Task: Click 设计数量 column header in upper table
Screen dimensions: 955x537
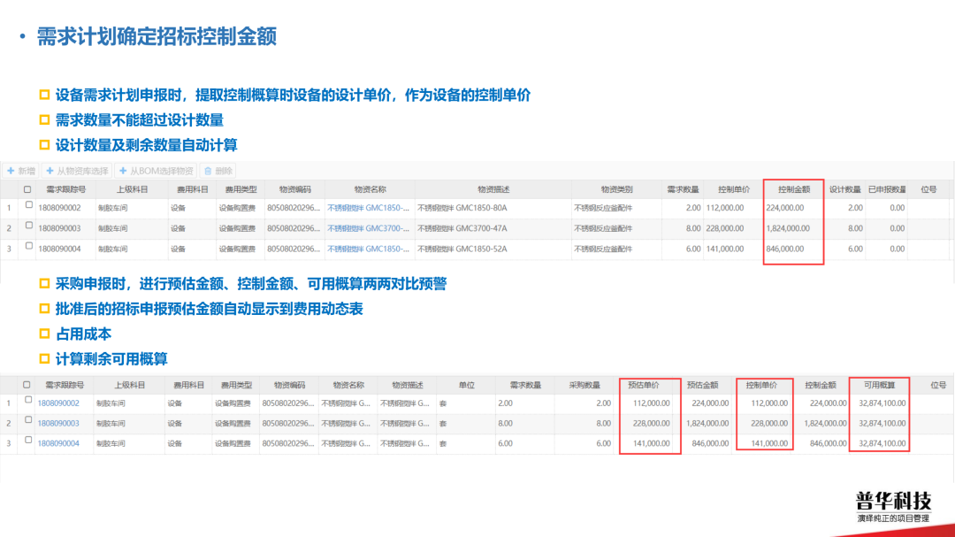Action: coord(844,189)
